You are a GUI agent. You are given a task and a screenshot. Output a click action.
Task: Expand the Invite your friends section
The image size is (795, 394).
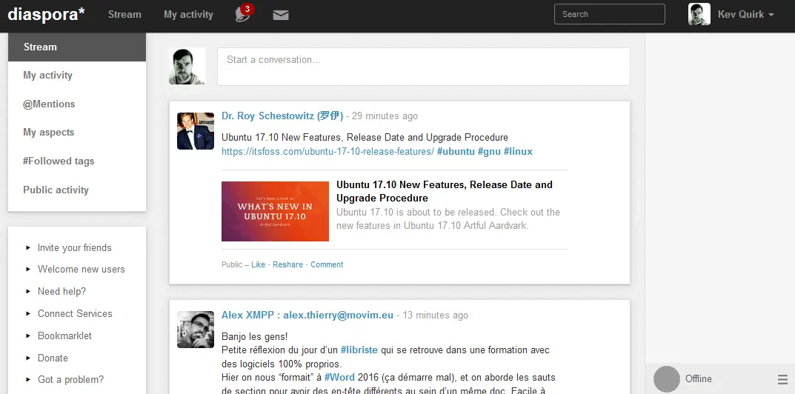point(74,248)
